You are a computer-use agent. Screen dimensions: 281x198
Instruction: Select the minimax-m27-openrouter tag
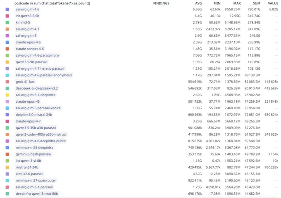point(36,181)
